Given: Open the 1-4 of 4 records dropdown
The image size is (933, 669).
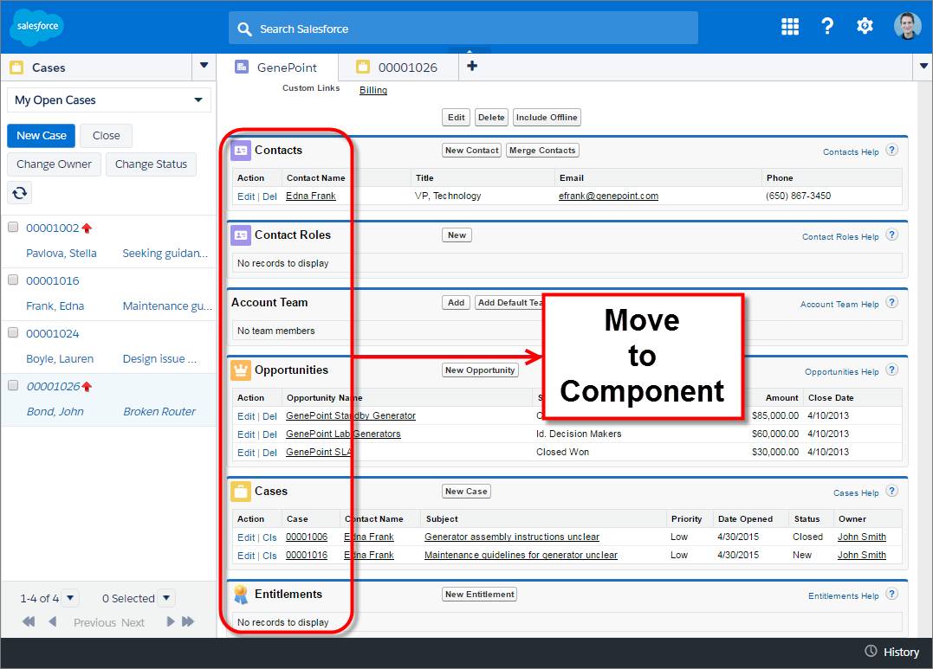Looking at the screenshot, I should [x=70, y=598].
